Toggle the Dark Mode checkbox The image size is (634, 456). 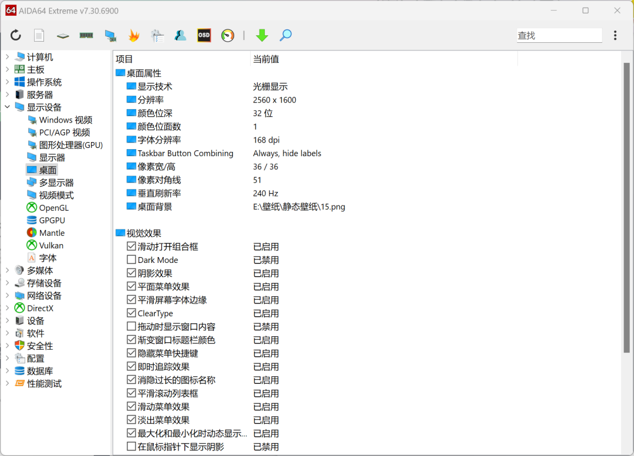[131, 259]
